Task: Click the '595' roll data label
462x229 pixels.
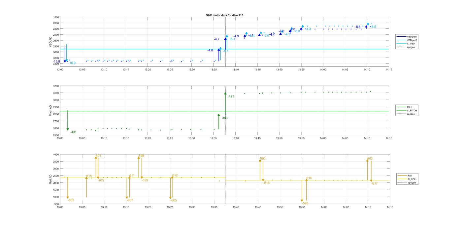Action: click(x=305, y=203)
